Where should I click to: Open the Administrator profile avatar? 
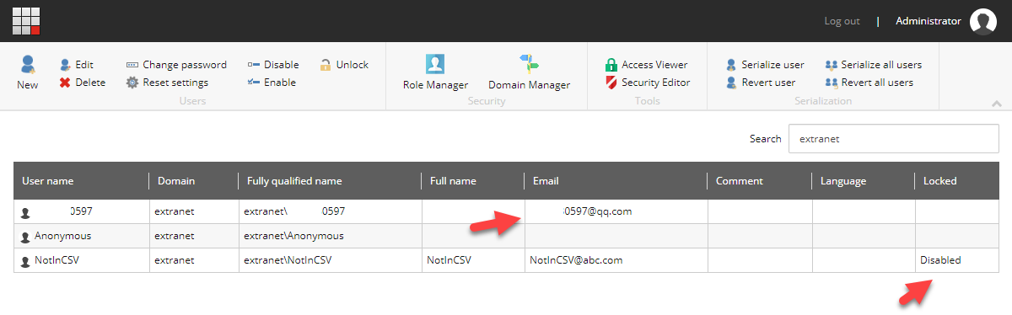tap(983, 21)
